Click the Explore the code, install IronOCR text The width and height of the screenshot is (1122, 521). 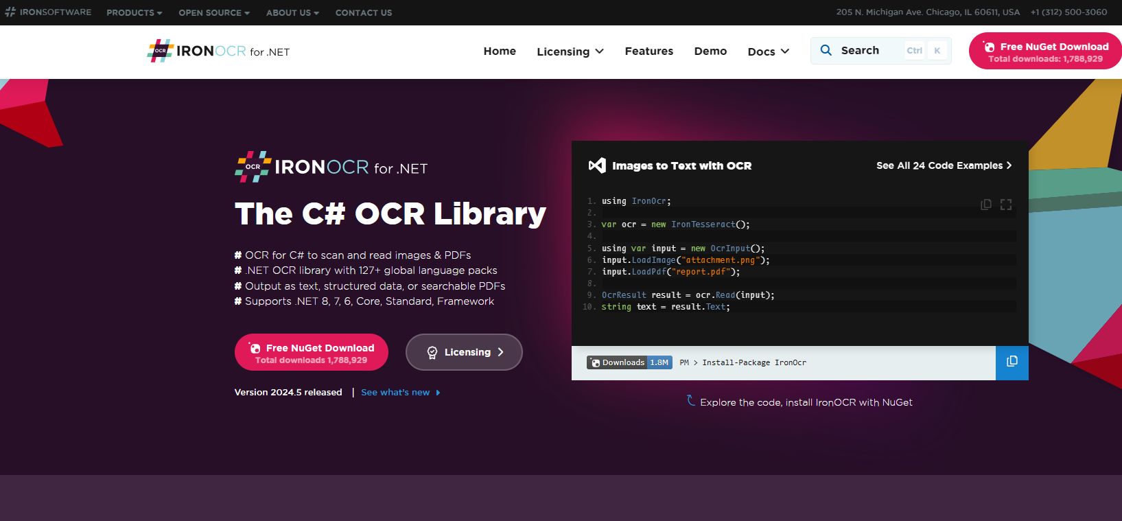pos(806,402)
